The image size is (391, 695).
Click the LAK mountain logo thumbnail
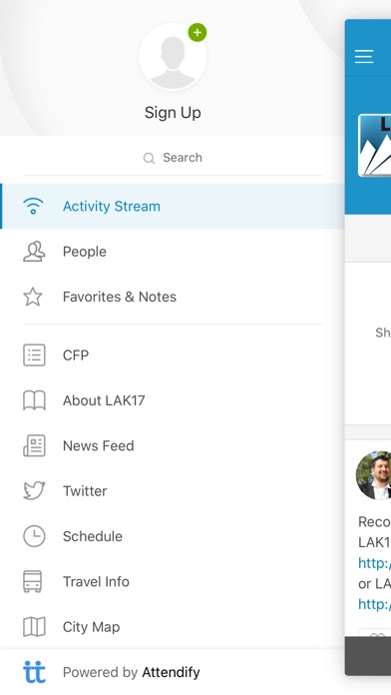point(375,146)
